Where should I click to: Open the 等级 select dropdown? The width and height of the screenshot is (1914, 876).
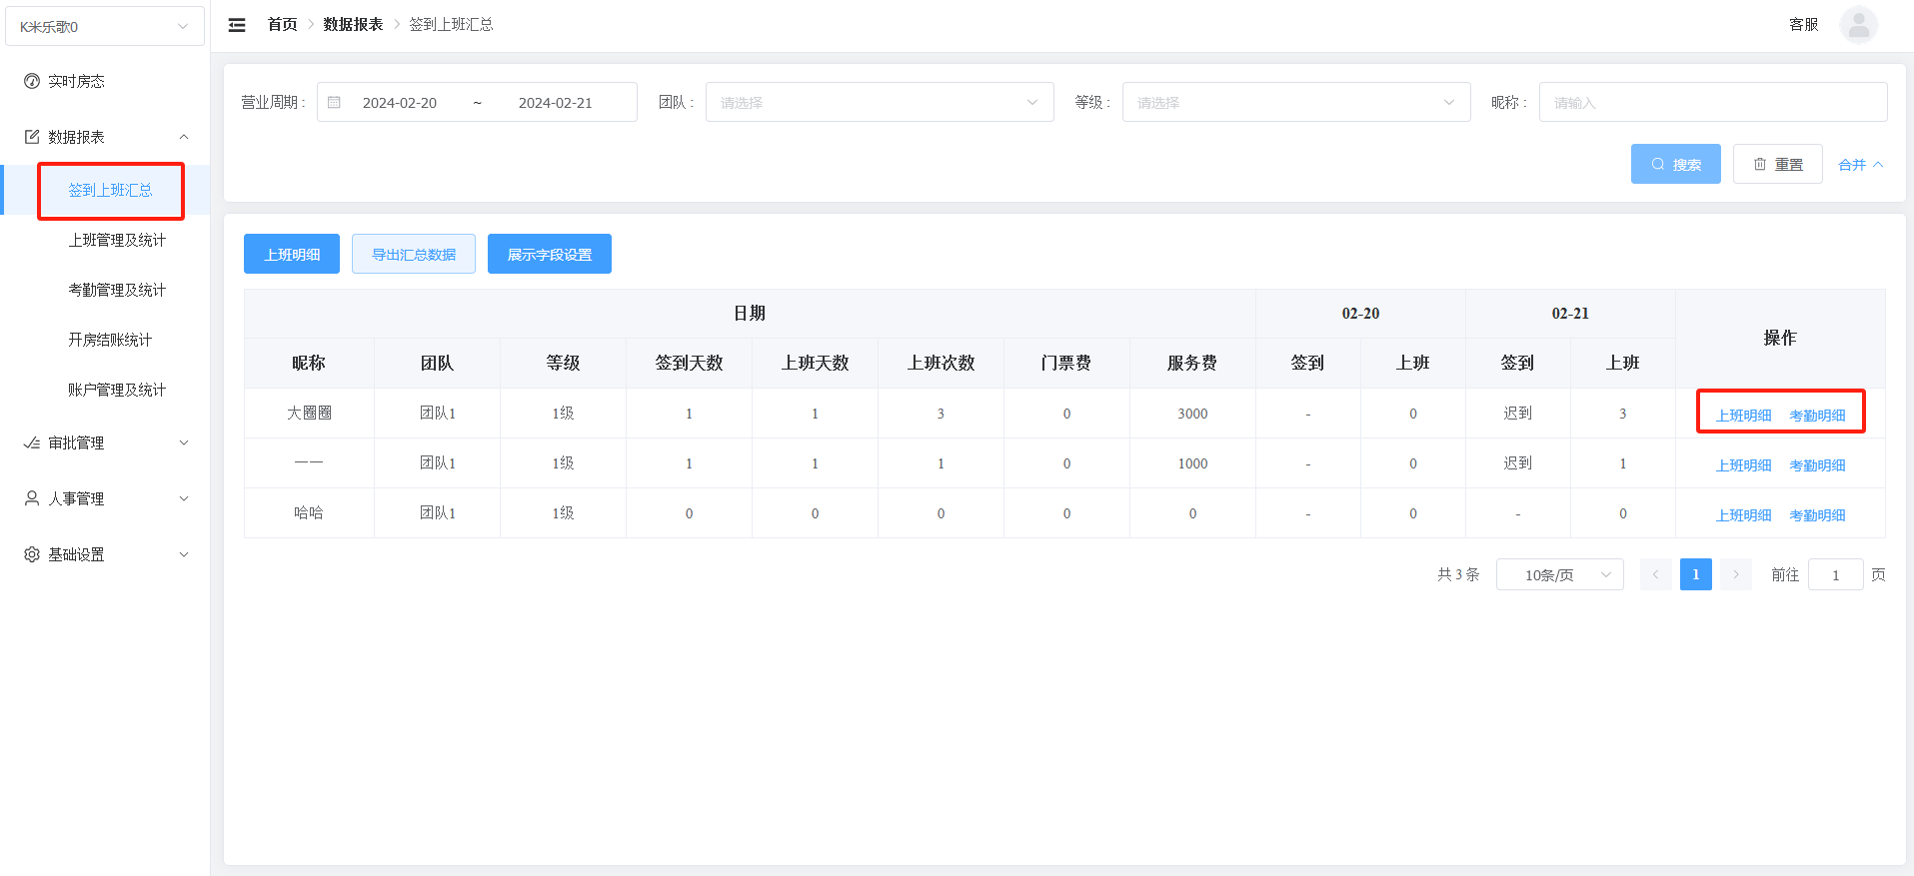1296,102
